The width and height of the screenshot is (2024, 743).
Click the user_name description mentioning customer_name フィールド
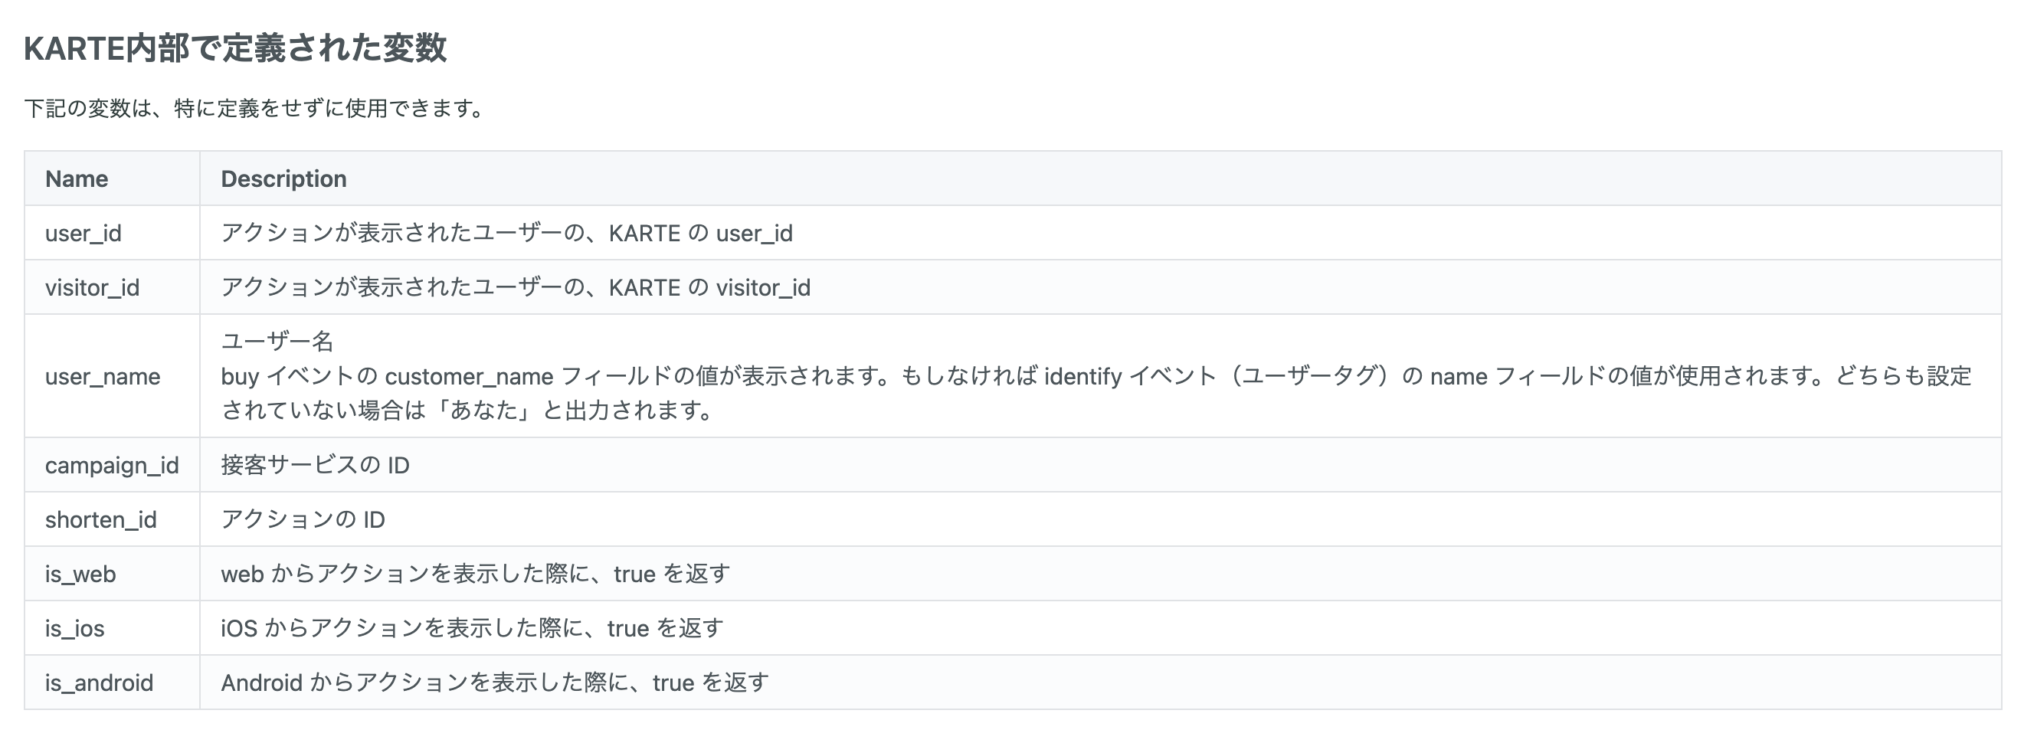[1096, 376]
